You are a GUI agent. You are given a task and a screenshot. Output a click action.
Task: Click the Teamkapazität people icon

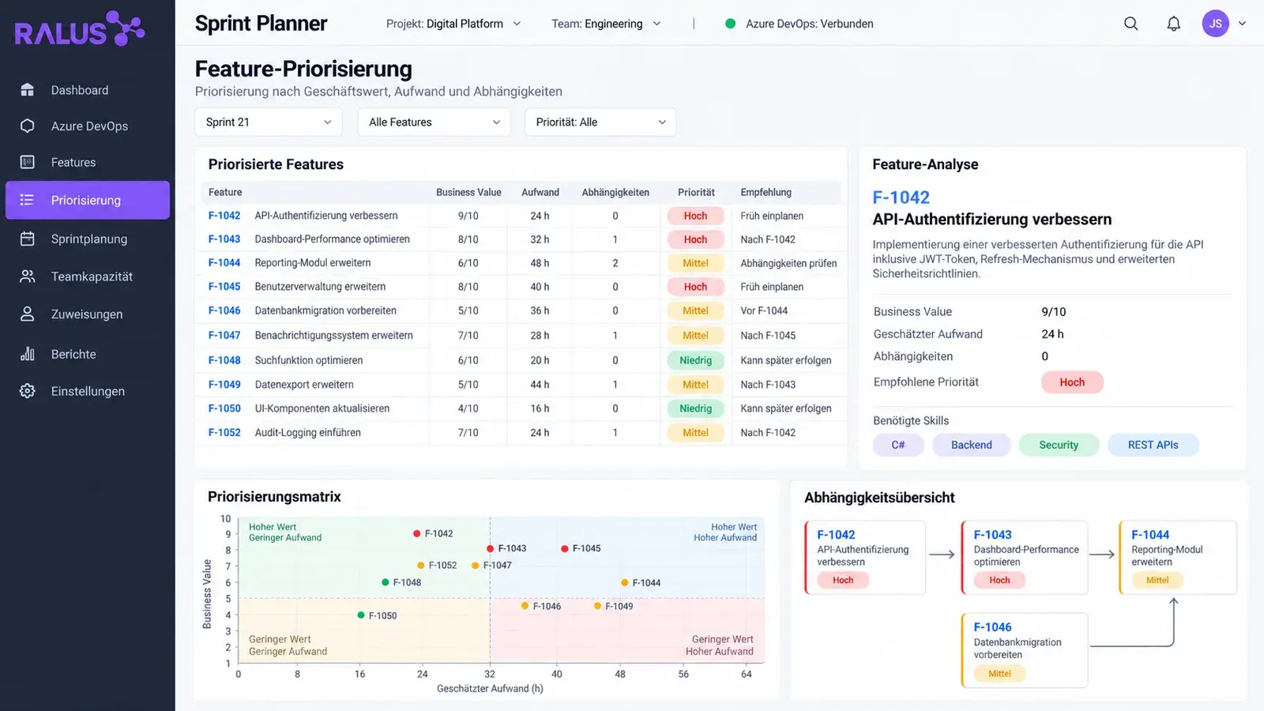(x=27, y=276)
